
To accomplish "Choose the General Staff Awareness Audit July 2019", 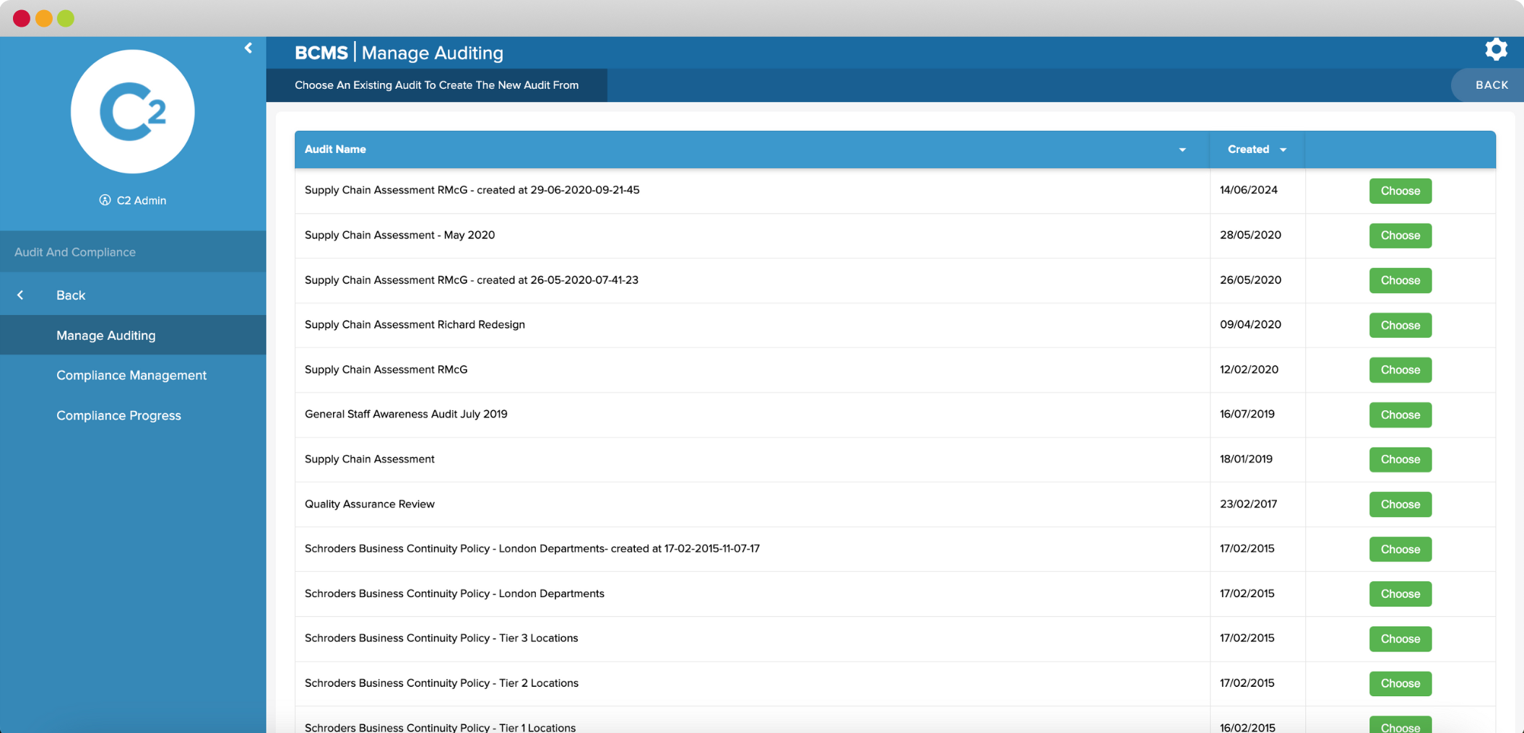I will coord(1400,415).
